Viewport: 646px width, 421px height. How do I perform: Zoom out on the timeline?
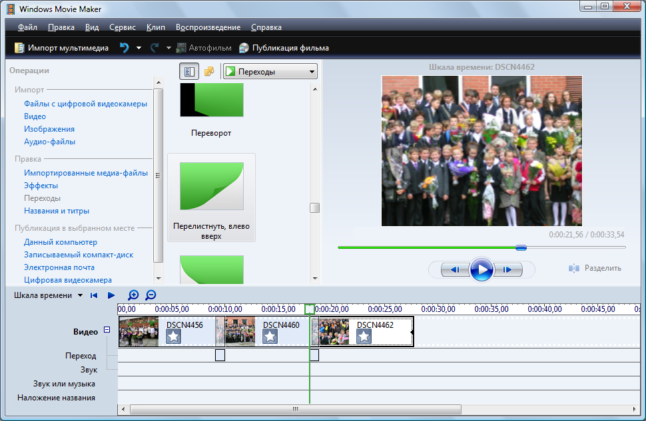(151, 295)
